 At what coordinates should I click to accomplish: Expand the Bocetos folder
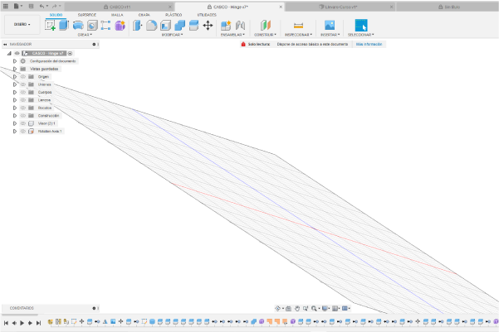tap(15, 108)
